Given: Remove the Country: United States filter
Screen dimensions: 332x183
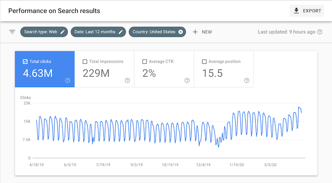Looking at the screenshot, I should tap(180, 32).
